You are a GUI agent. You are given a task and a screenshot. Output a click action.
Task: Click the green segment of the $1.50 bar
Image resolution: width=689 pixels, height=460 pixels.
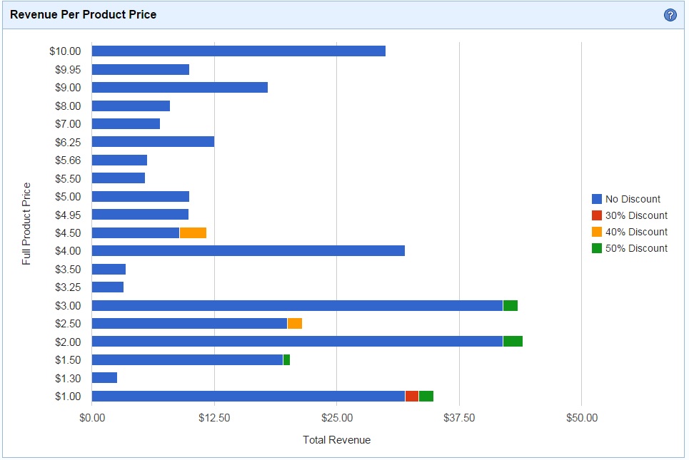(286, 360)
